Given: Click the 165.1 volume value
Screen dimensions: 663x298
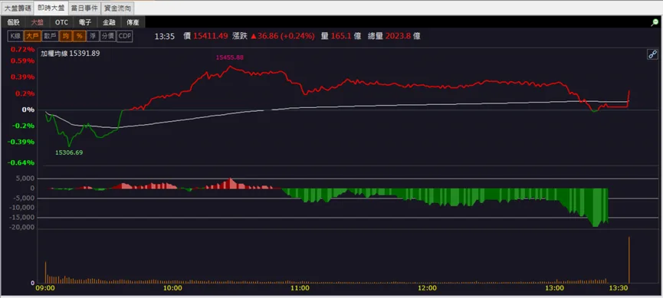Looking at the screenshot, I should pyautogui.click(x=341, y=36).
